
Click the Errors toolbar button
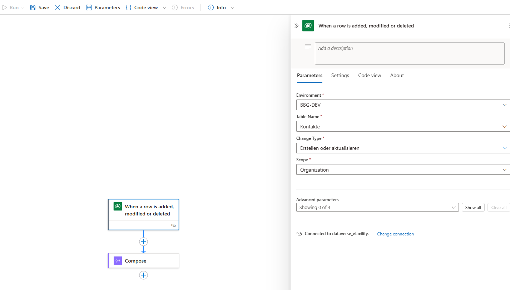(x=183, y=7)
